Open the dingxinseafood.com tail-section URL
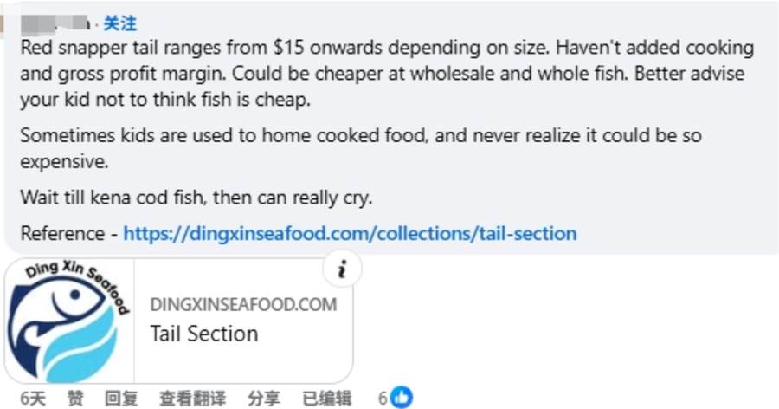This screenshot has height=409, width=779. click(350, 233)
